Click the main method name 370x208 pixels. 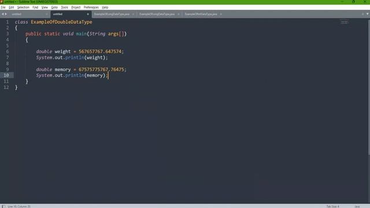(x=82, y=34)
